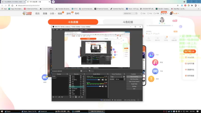Decrease transition Duration with down arrow
The height and width of the screenshot is (113, 201).
[x=124, y=80]
